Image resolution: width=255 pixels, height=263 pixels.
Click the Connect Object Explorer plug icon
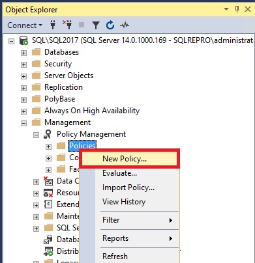click(53, 25)
